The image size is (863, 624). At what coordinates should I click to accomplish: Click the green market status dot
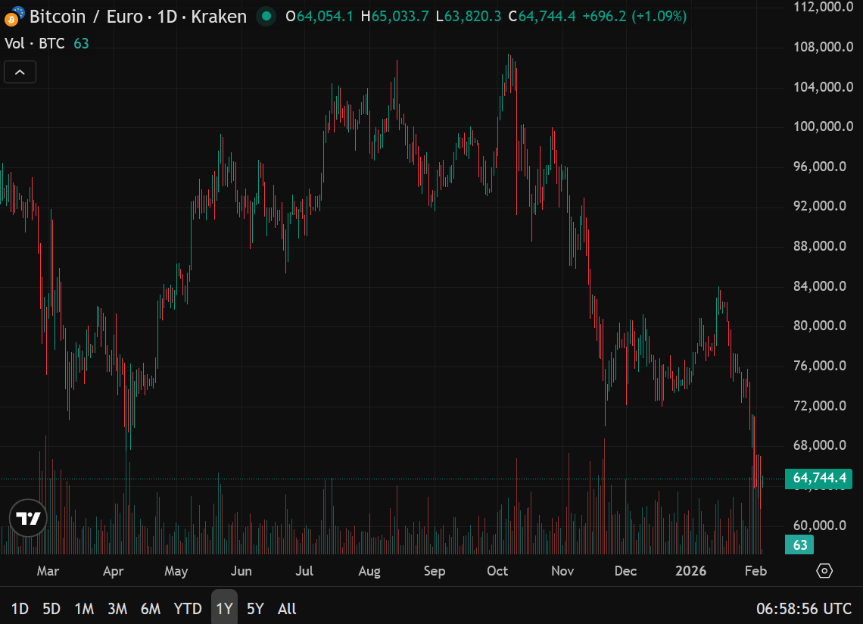click(x=266, y=17)
